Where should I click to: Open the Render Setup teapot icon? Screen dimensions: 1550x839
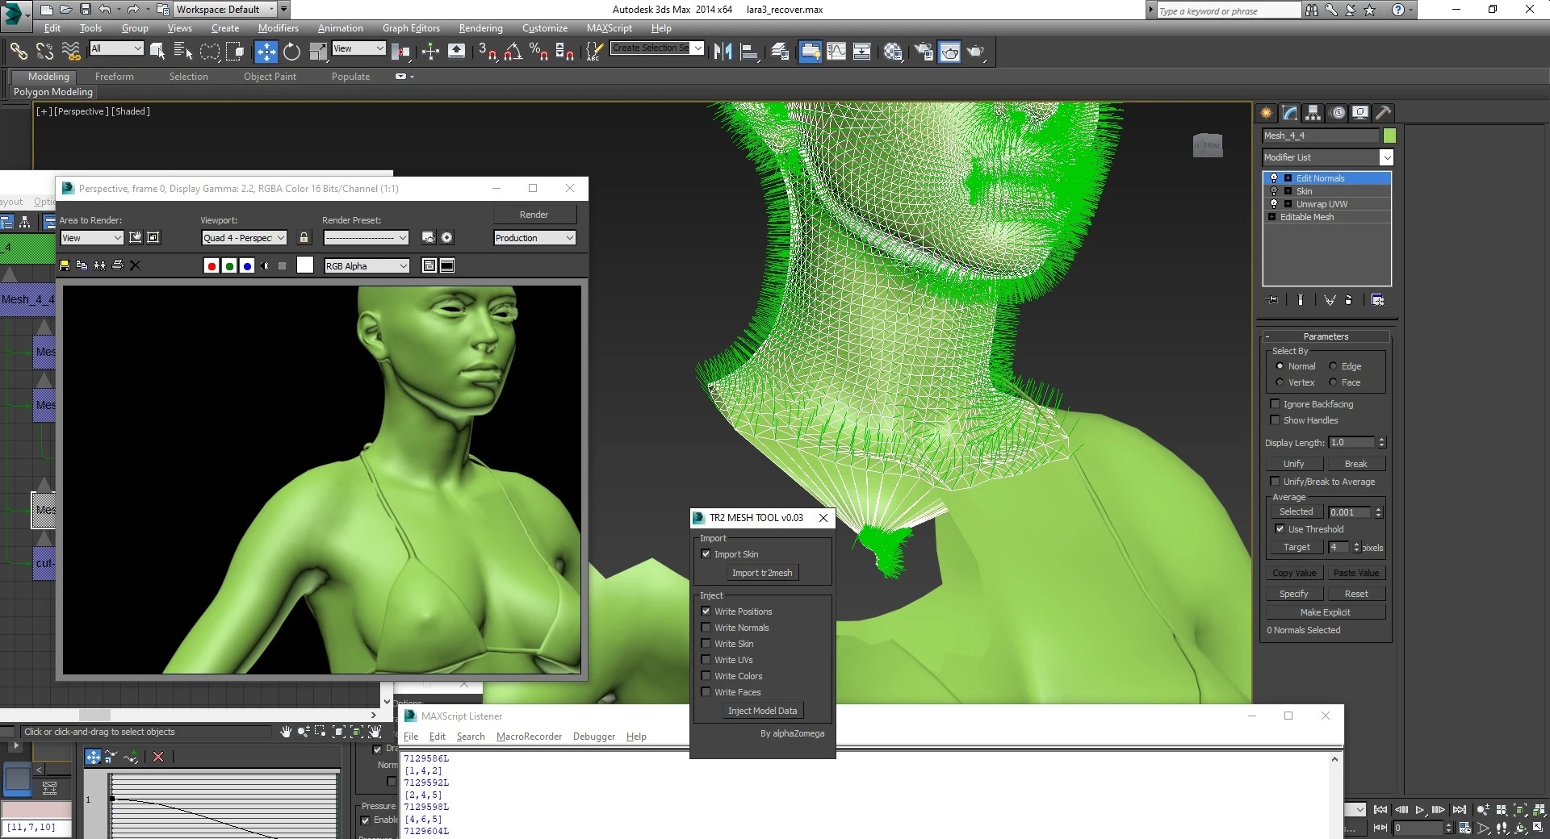click(x=924, y=52)
